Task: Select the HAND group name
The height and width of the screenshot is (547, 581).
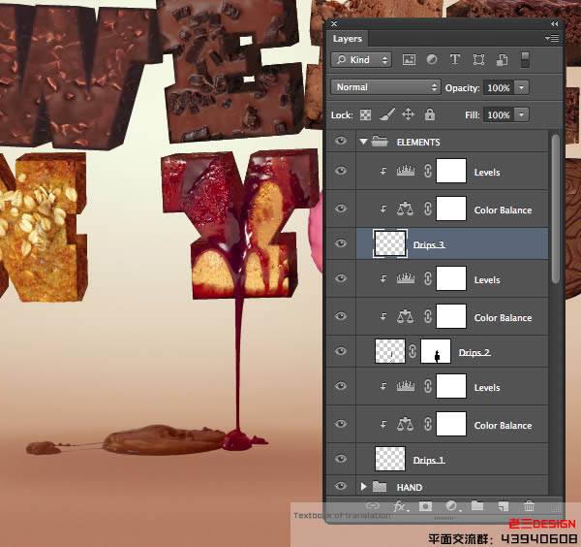Action: pos(410,487)
